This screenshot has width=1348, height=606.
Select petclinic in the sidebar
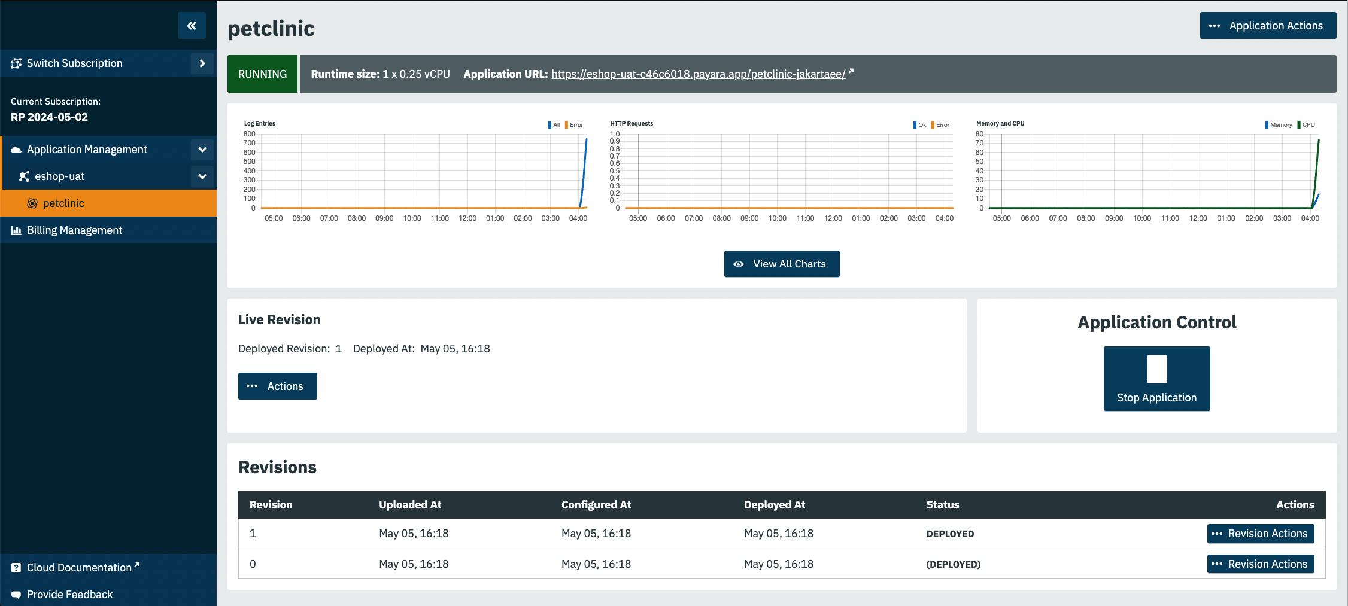(108, 203)
